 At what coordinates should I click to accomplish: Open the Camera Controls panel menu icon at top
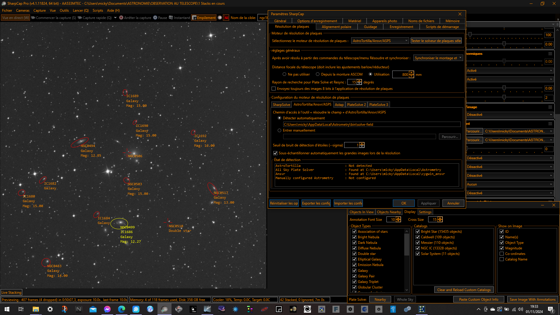tap(553, 24)
